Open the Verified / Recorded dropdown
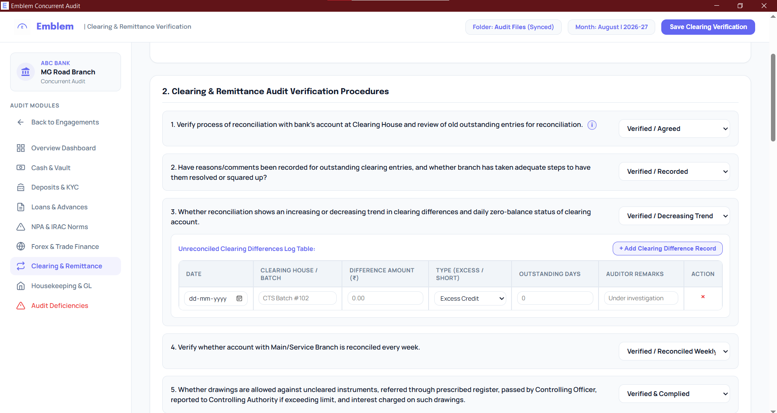777x413 pixels. [x=674, y=171]
